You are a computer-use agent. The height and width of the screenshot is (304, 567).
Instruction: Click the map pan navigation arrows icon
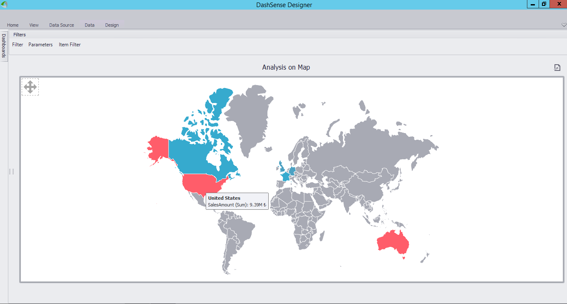[30, 87]
